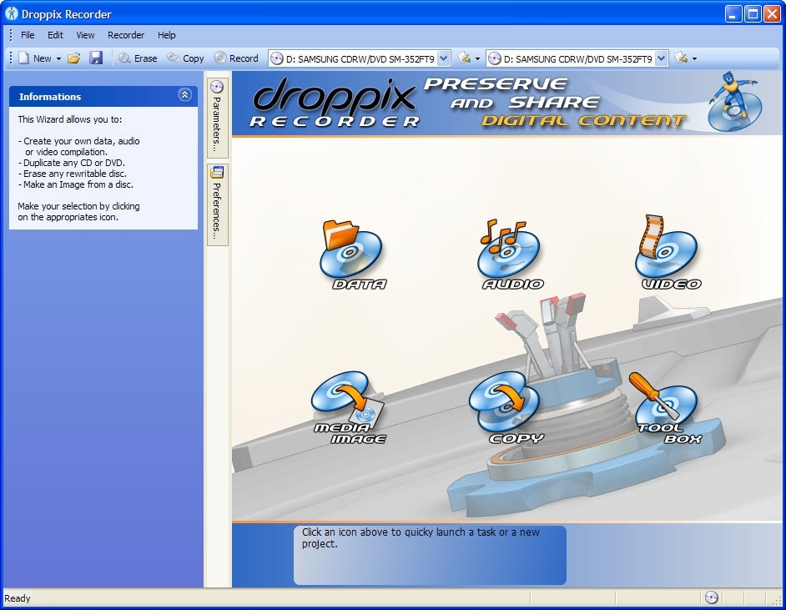Expand the second SAMSUNG CDRW/DVD drive dropdown
The image size is (786, 610).
tap(661, 58)
